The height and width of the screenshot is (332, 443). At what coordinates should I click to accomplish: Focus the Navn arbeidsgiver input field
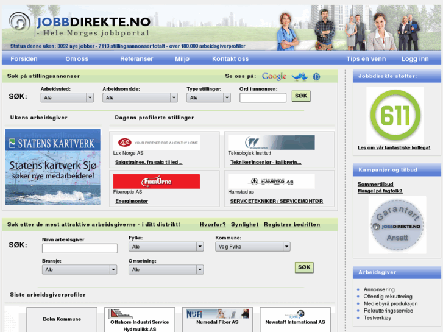(80, 249)
